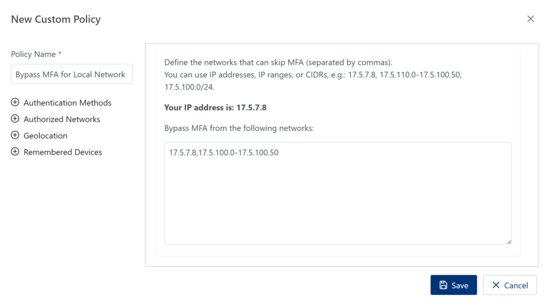This screenshot has width=550, height=306.
Task: Click the Save button text
Action: (460, 286)
